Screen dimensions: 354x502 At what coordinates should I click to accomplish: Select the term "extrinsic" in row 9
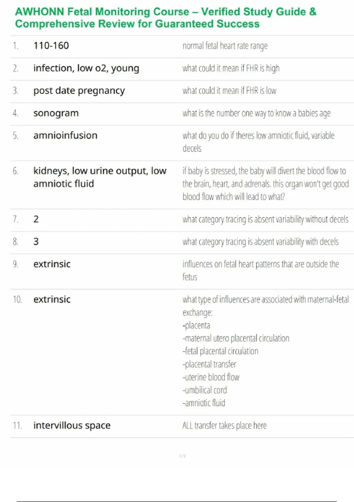click(x=52, y=264)
